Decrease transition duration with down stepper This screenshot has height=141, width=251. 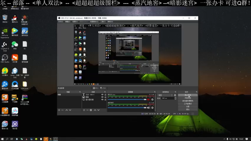(x=175, y=99)
